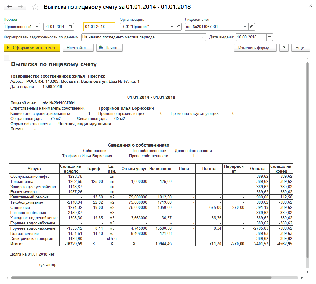Open the Настройка settings dialog
316x284 pixels.
coord(78,48)
